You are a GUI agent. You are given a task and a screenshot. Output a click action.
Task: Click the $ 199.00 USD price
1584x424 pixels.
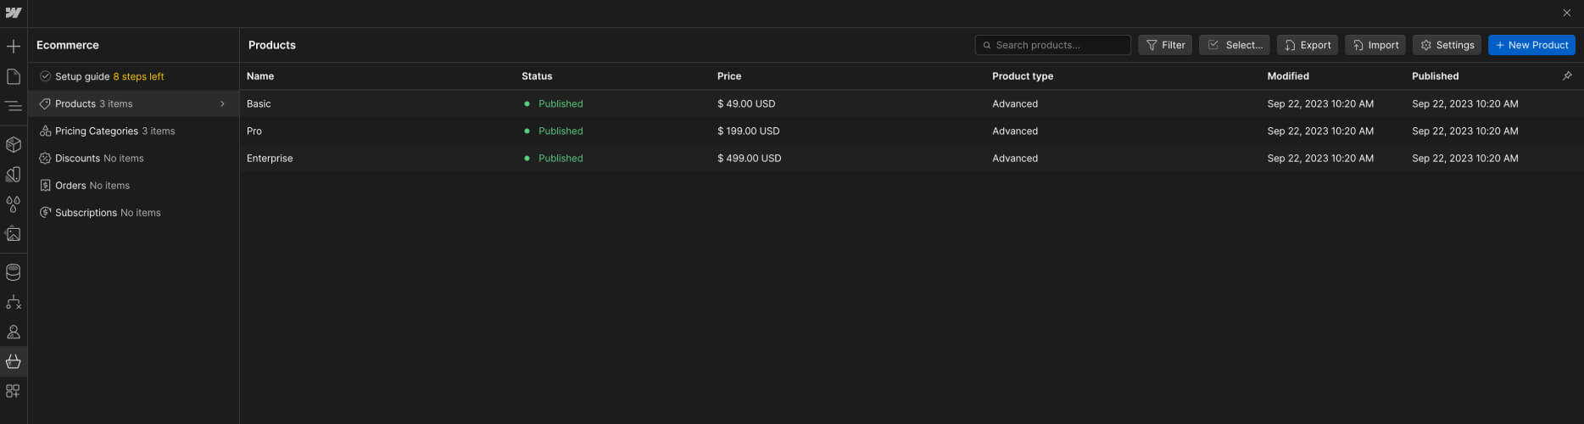749,131
